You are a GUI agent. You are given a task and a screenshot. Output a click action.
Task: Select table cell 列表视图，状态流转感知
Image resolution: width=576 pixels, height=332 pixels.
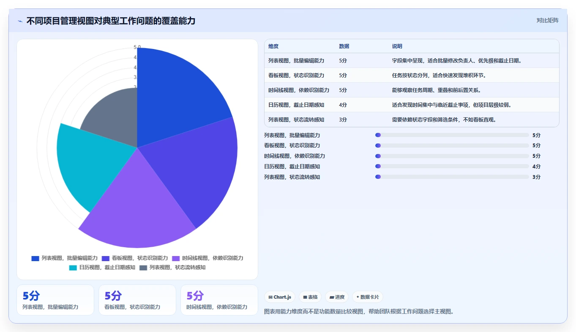[x=296, y=120]
